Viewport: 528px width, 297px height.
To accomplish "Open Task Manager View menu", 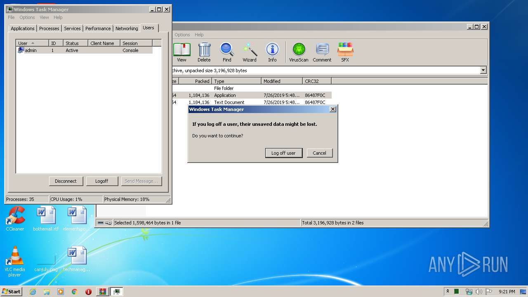I will point(44,17).
